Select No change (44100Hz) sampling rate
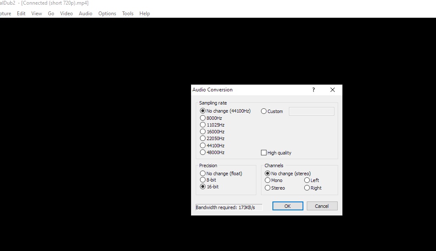 [225, 111]
